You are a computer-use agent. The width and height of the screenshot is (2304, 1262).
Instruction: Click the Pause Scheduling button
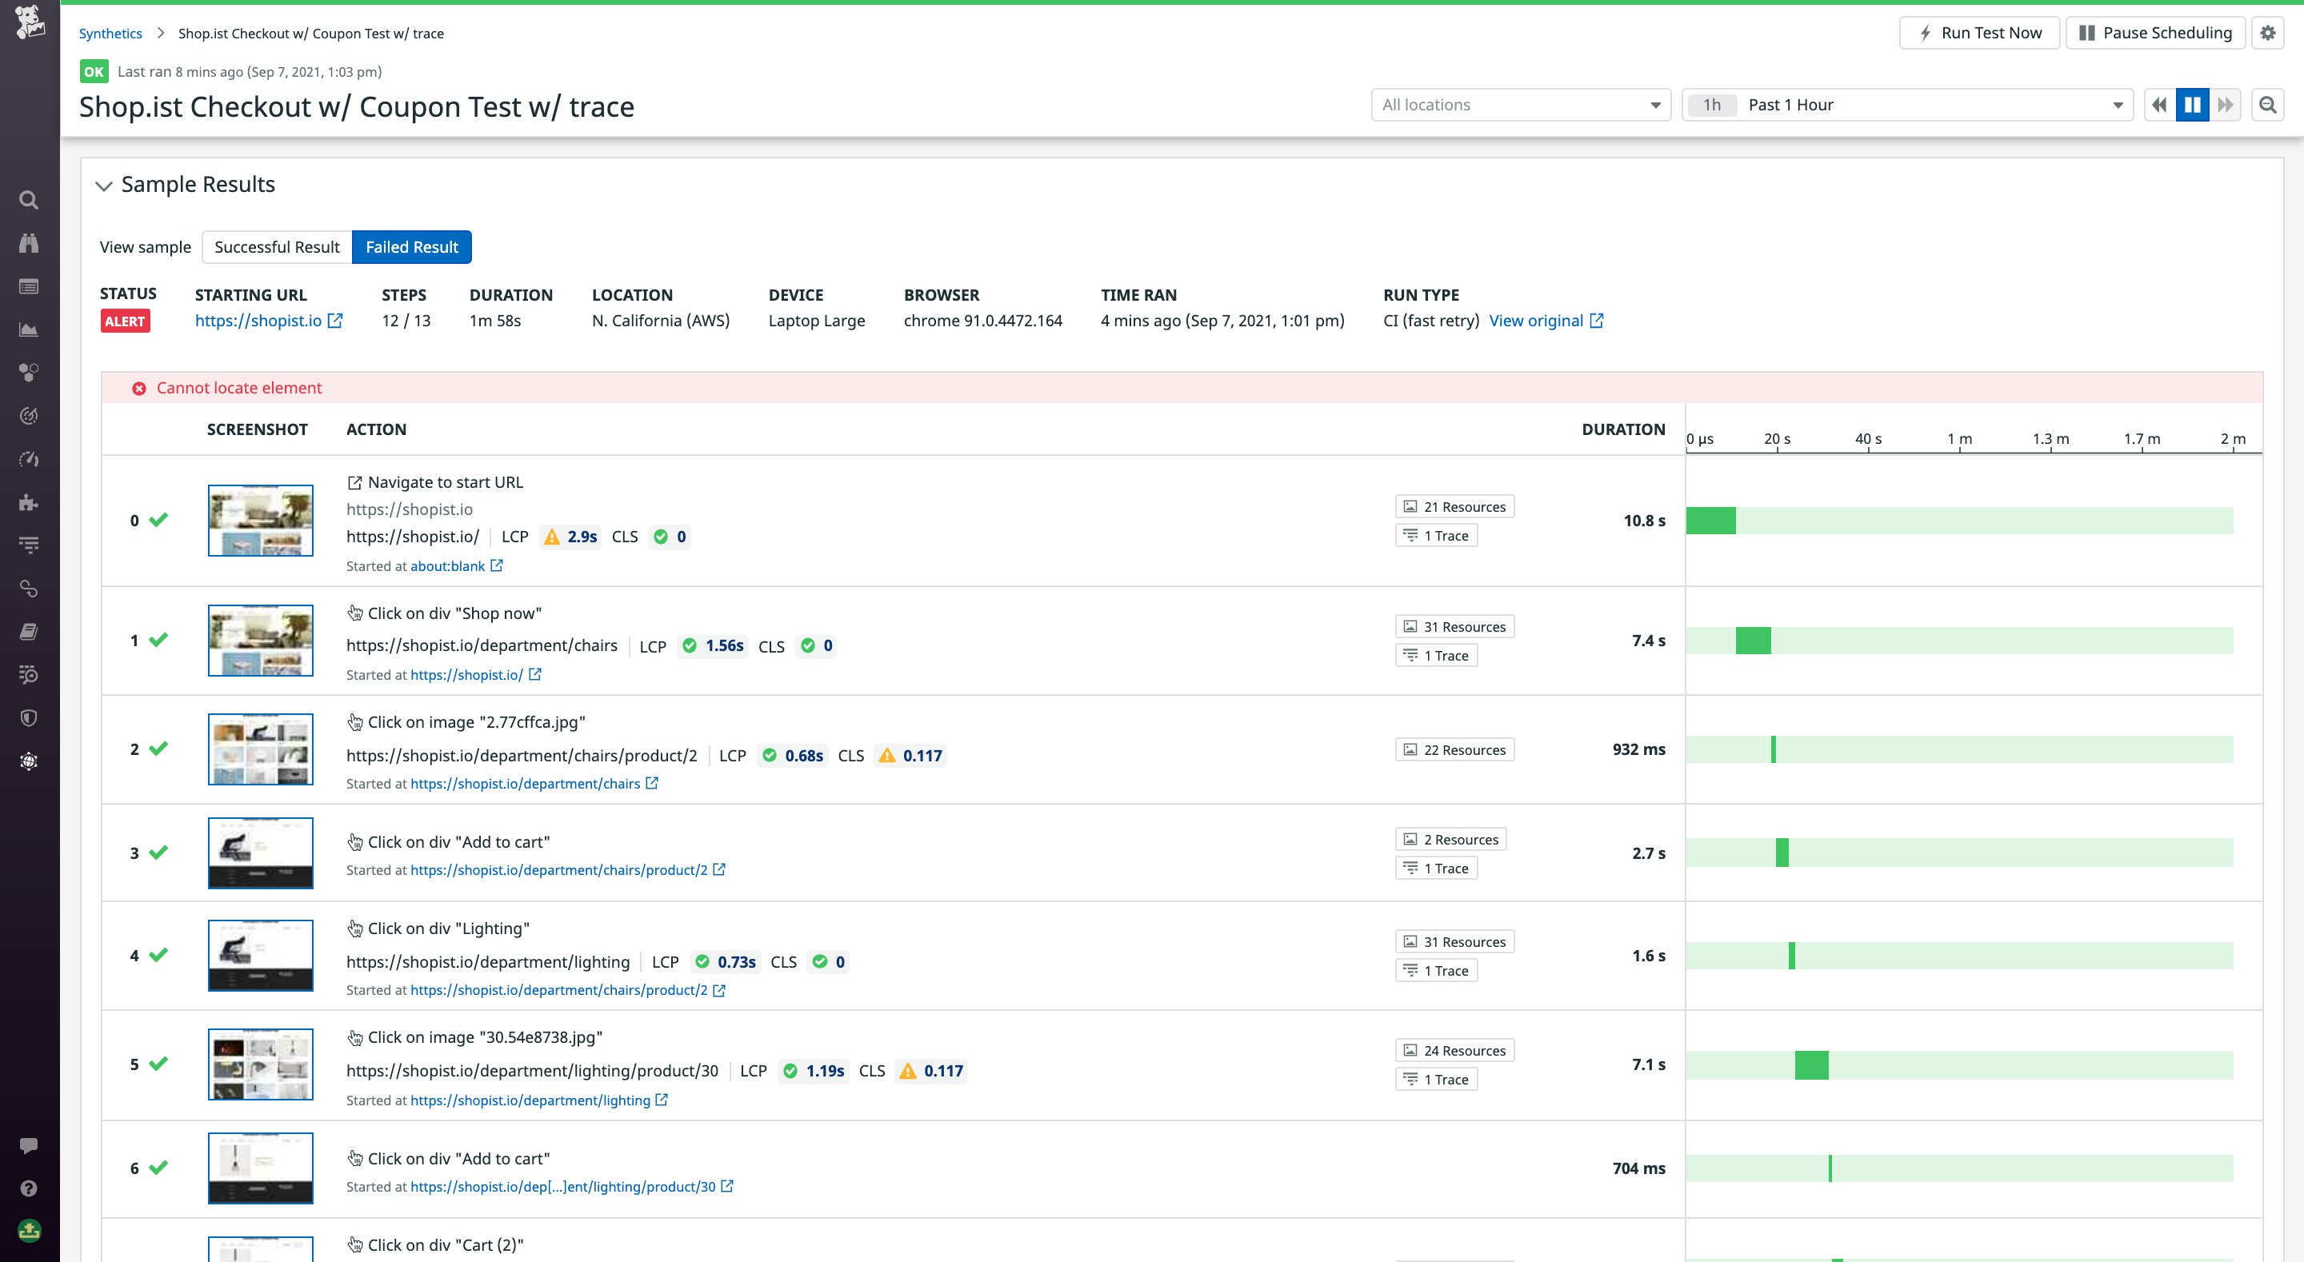point(2155,33)
